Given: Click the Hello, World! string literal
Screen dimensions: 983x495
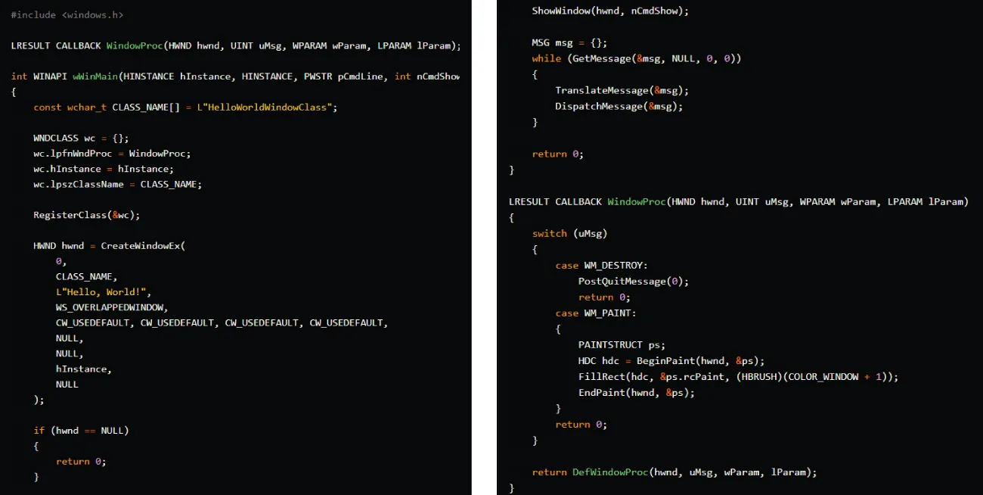Looking at the screenshot, I should (102, 291).
